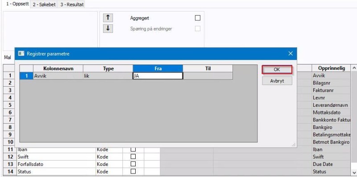Click Leverandørnavn in the Opprinnelig column
The width and height of the screenshot is (357, 177).
[x=332, y=105]
